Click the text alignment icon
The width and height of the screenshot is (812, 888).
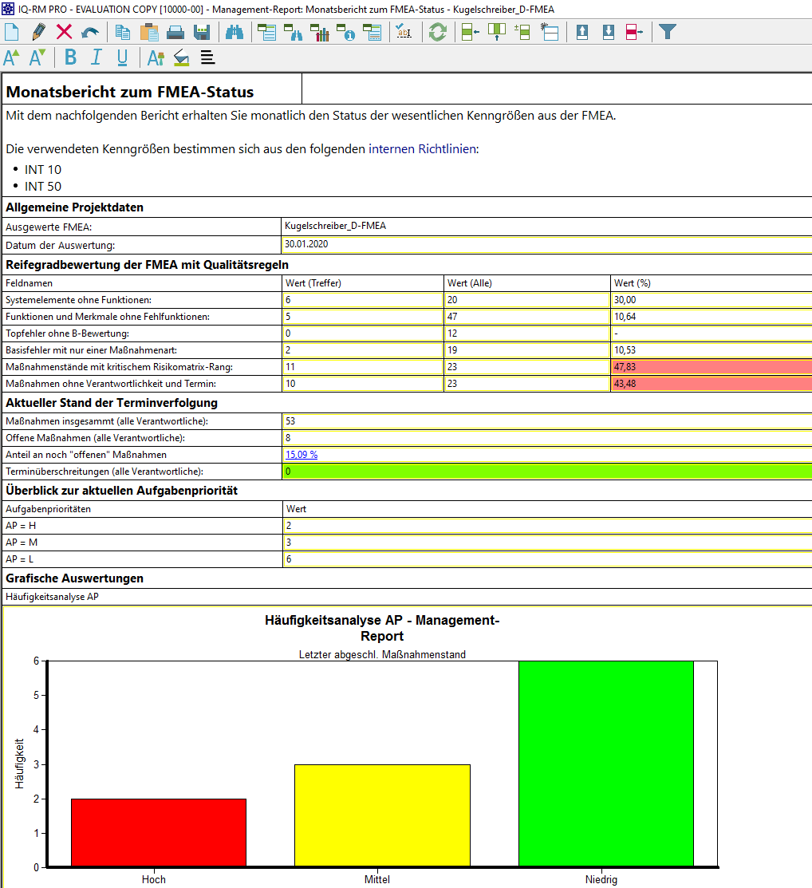point(207,57)
